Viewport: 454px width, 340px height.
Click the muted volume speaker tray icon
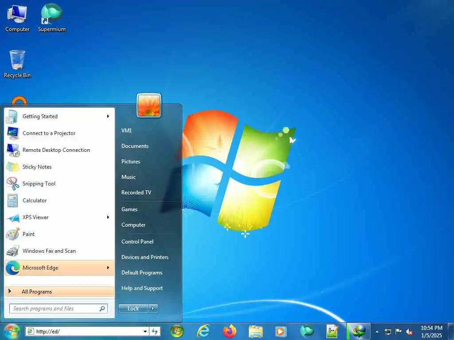click(409, 332)
